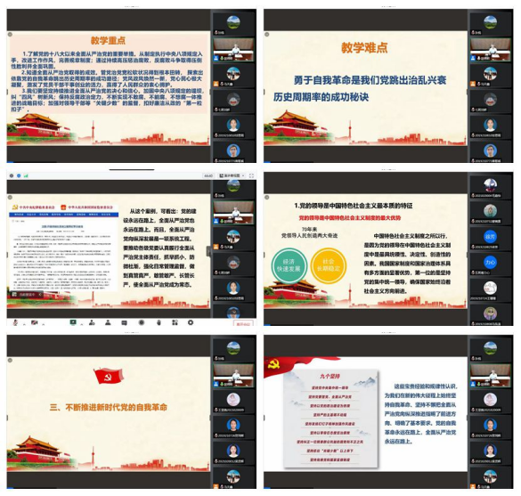Collapse the participant sidebar with the edge arrow
The width and height of the screenshot is (521, 496).
pyautogui.click(x=208, y=251)
